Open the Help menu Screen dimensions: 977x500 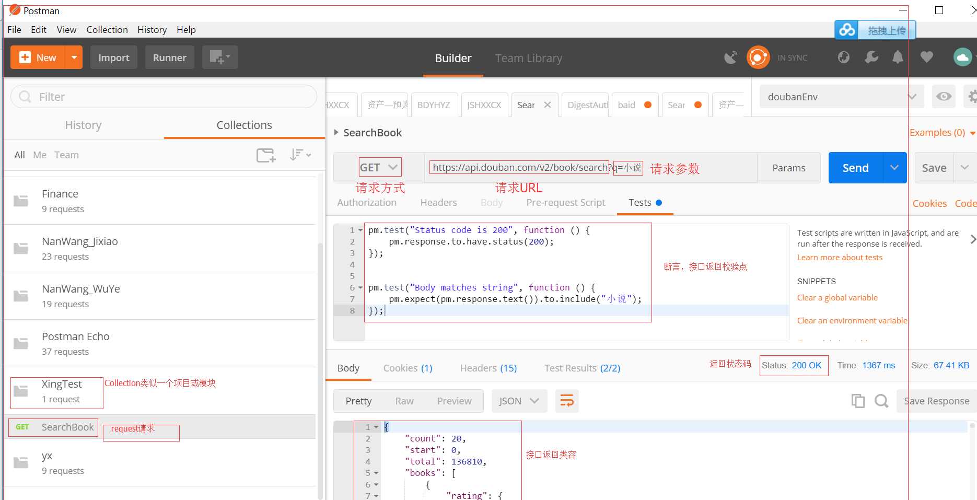pos(186,30)
